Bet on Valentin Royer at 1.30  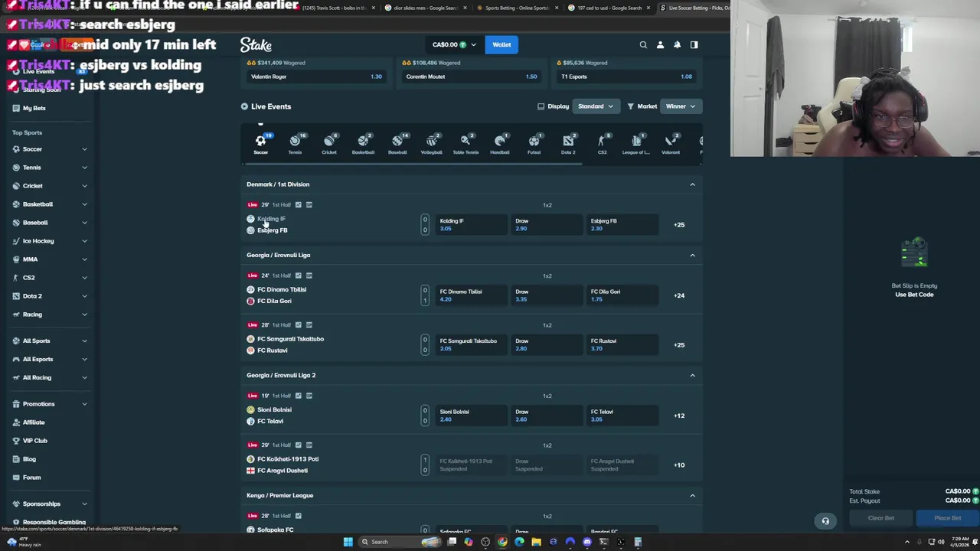[318, 77]
